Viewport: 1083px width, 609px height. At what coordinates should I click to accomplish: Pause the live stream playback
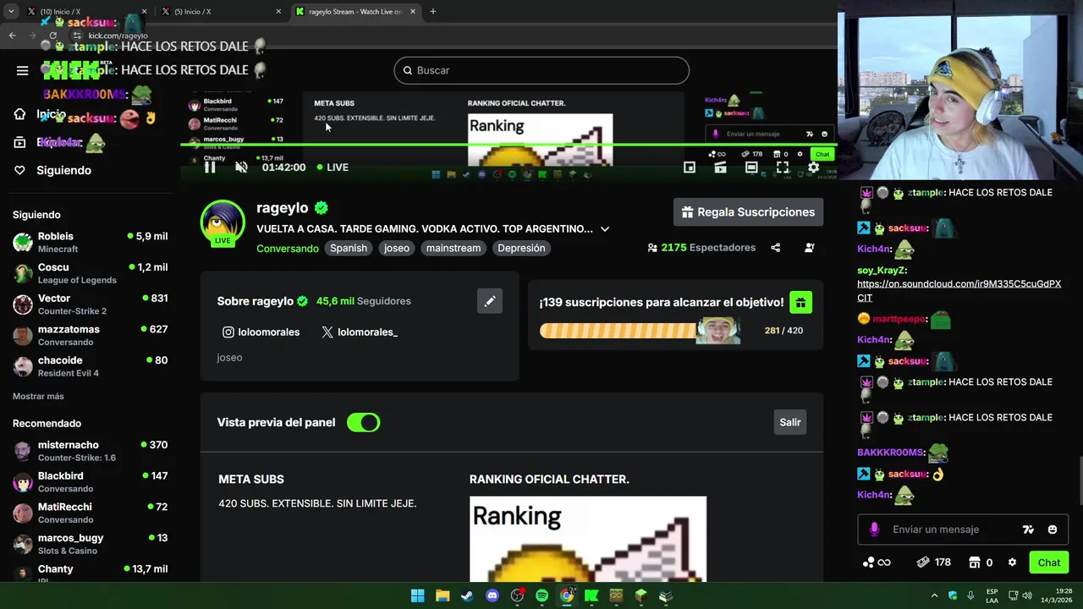pos(210,167)
